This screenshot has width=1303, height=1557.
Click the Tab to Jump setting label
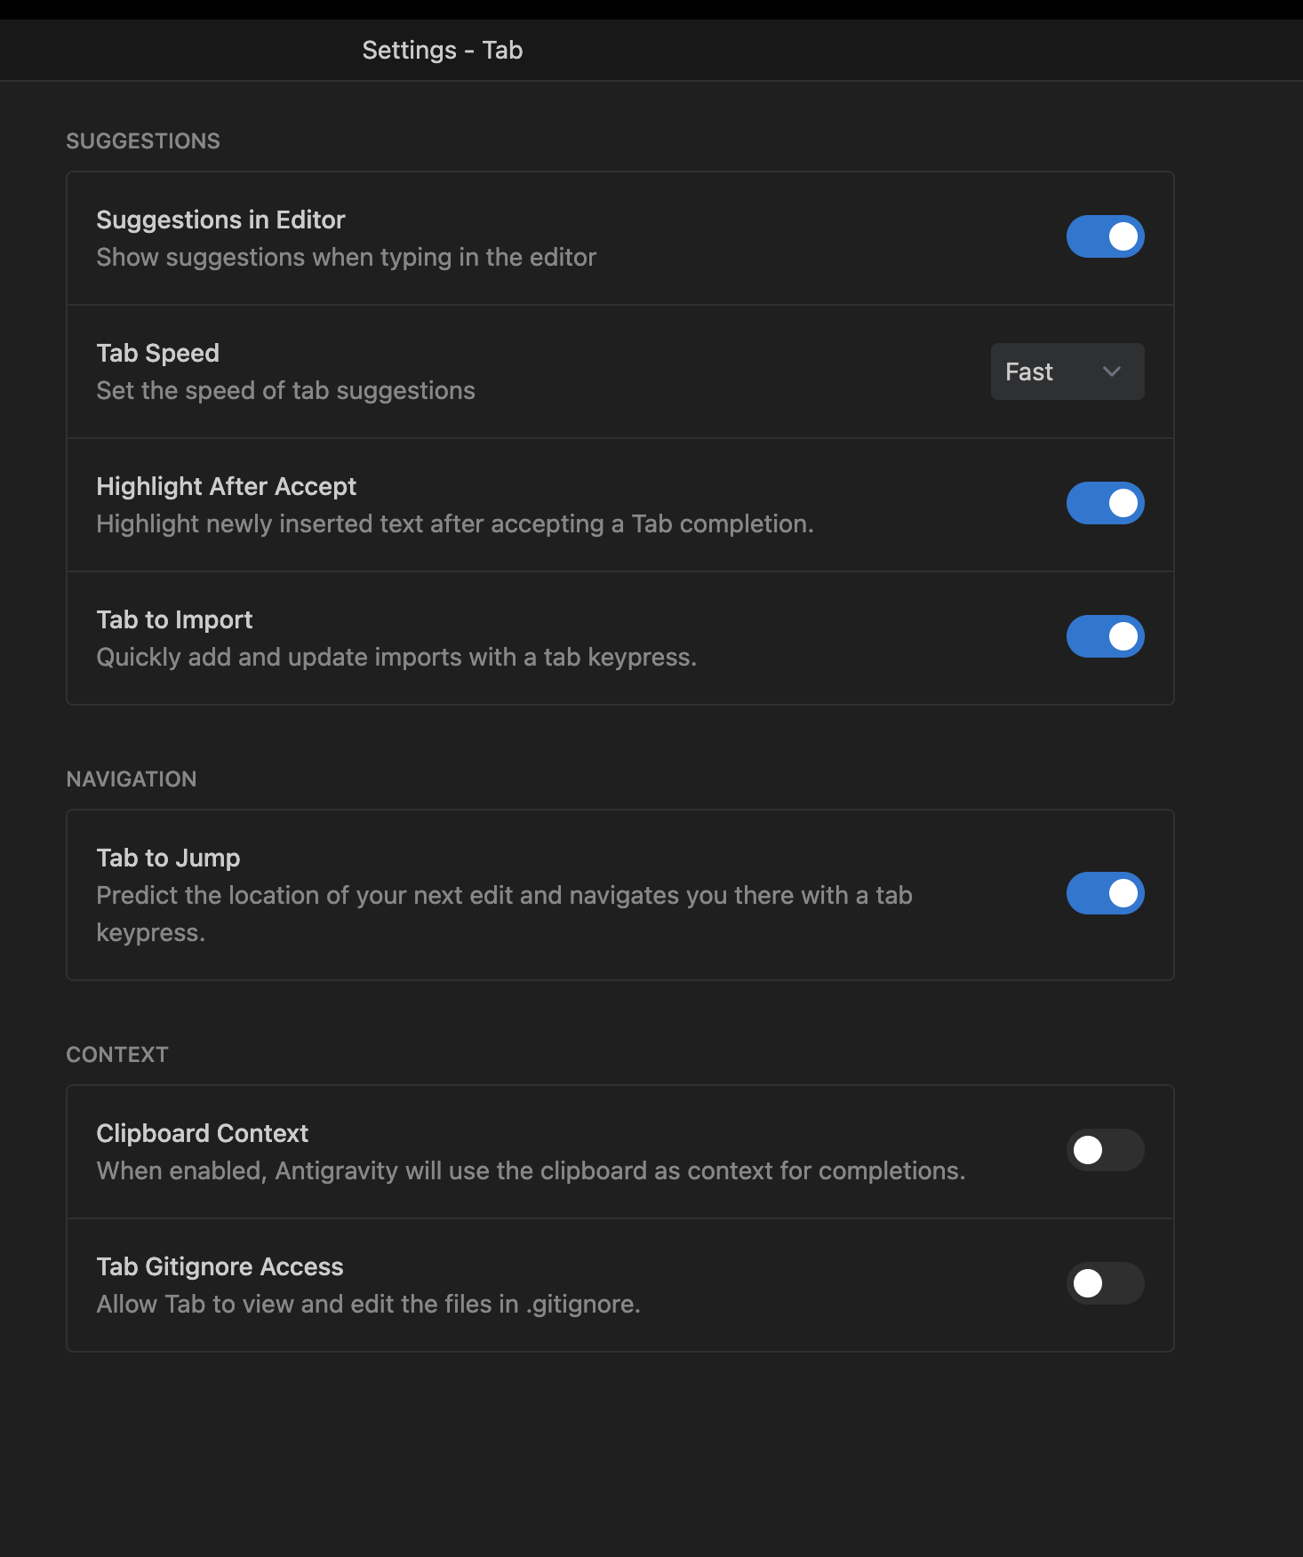(168, 858)
